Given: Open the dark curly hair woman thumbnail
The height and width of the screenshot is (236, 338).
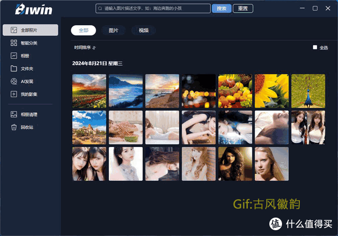Looking at the screenshot, I should [235, 164].
